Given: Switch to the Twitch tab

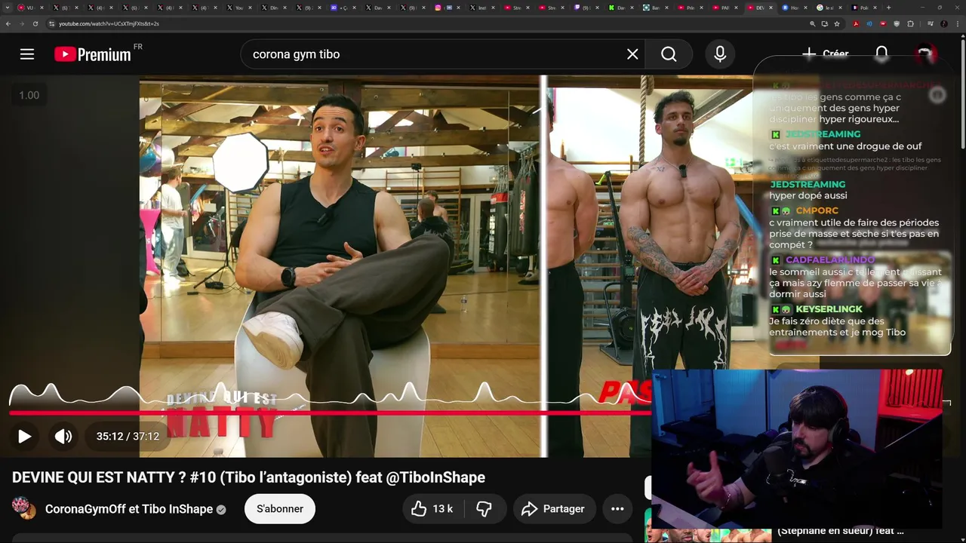Looking at the screenshot, I should pos(585,8).
